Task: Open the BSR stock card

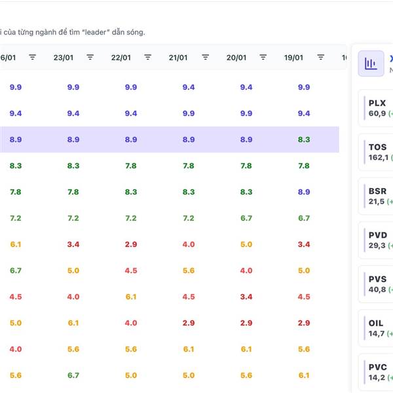Action: (x=378, y=196)
